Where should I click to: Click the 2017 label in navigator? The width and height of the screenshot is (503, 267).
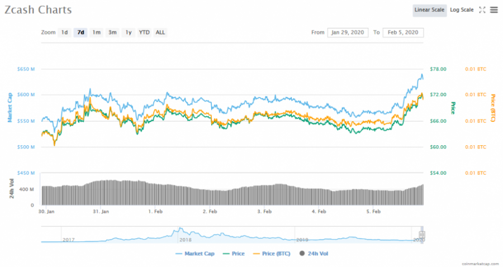69,240
